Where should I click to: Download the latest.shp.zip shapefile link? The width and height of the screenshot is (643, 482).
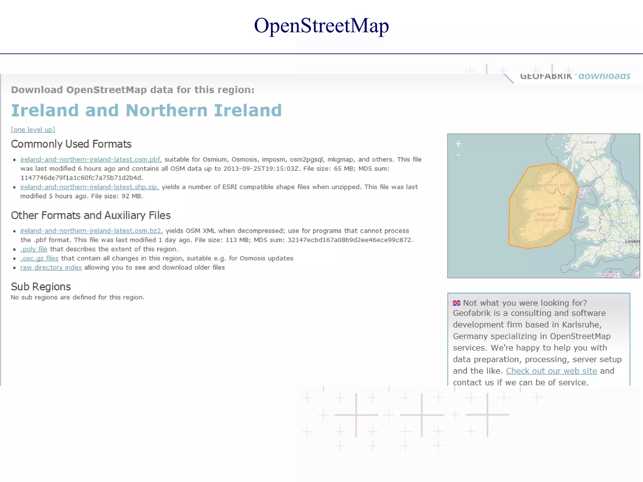tap(90, 187)
